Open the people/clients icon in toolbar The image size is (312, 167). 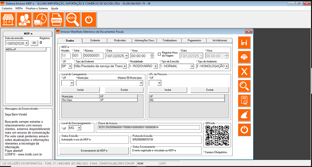tap(24, 20)
